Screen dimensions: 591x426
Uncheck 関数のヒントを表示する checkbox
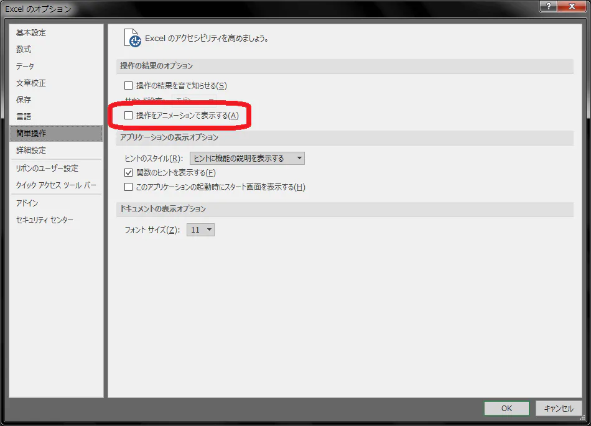[129, 172]
